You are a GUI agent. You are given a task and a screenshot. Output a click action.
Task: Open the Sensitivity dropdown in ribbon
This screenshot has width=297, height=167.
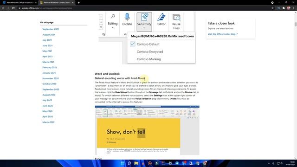[144, 22]
